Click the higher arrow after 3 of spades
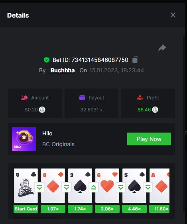 click(x=94, y=187)
